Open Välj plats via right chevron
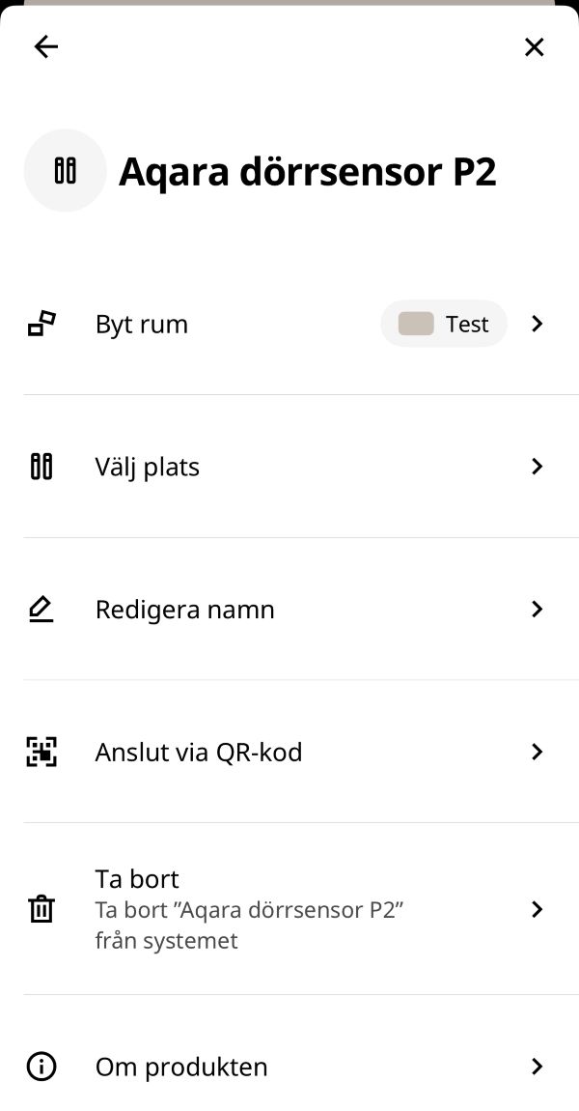 pos(538,467)
